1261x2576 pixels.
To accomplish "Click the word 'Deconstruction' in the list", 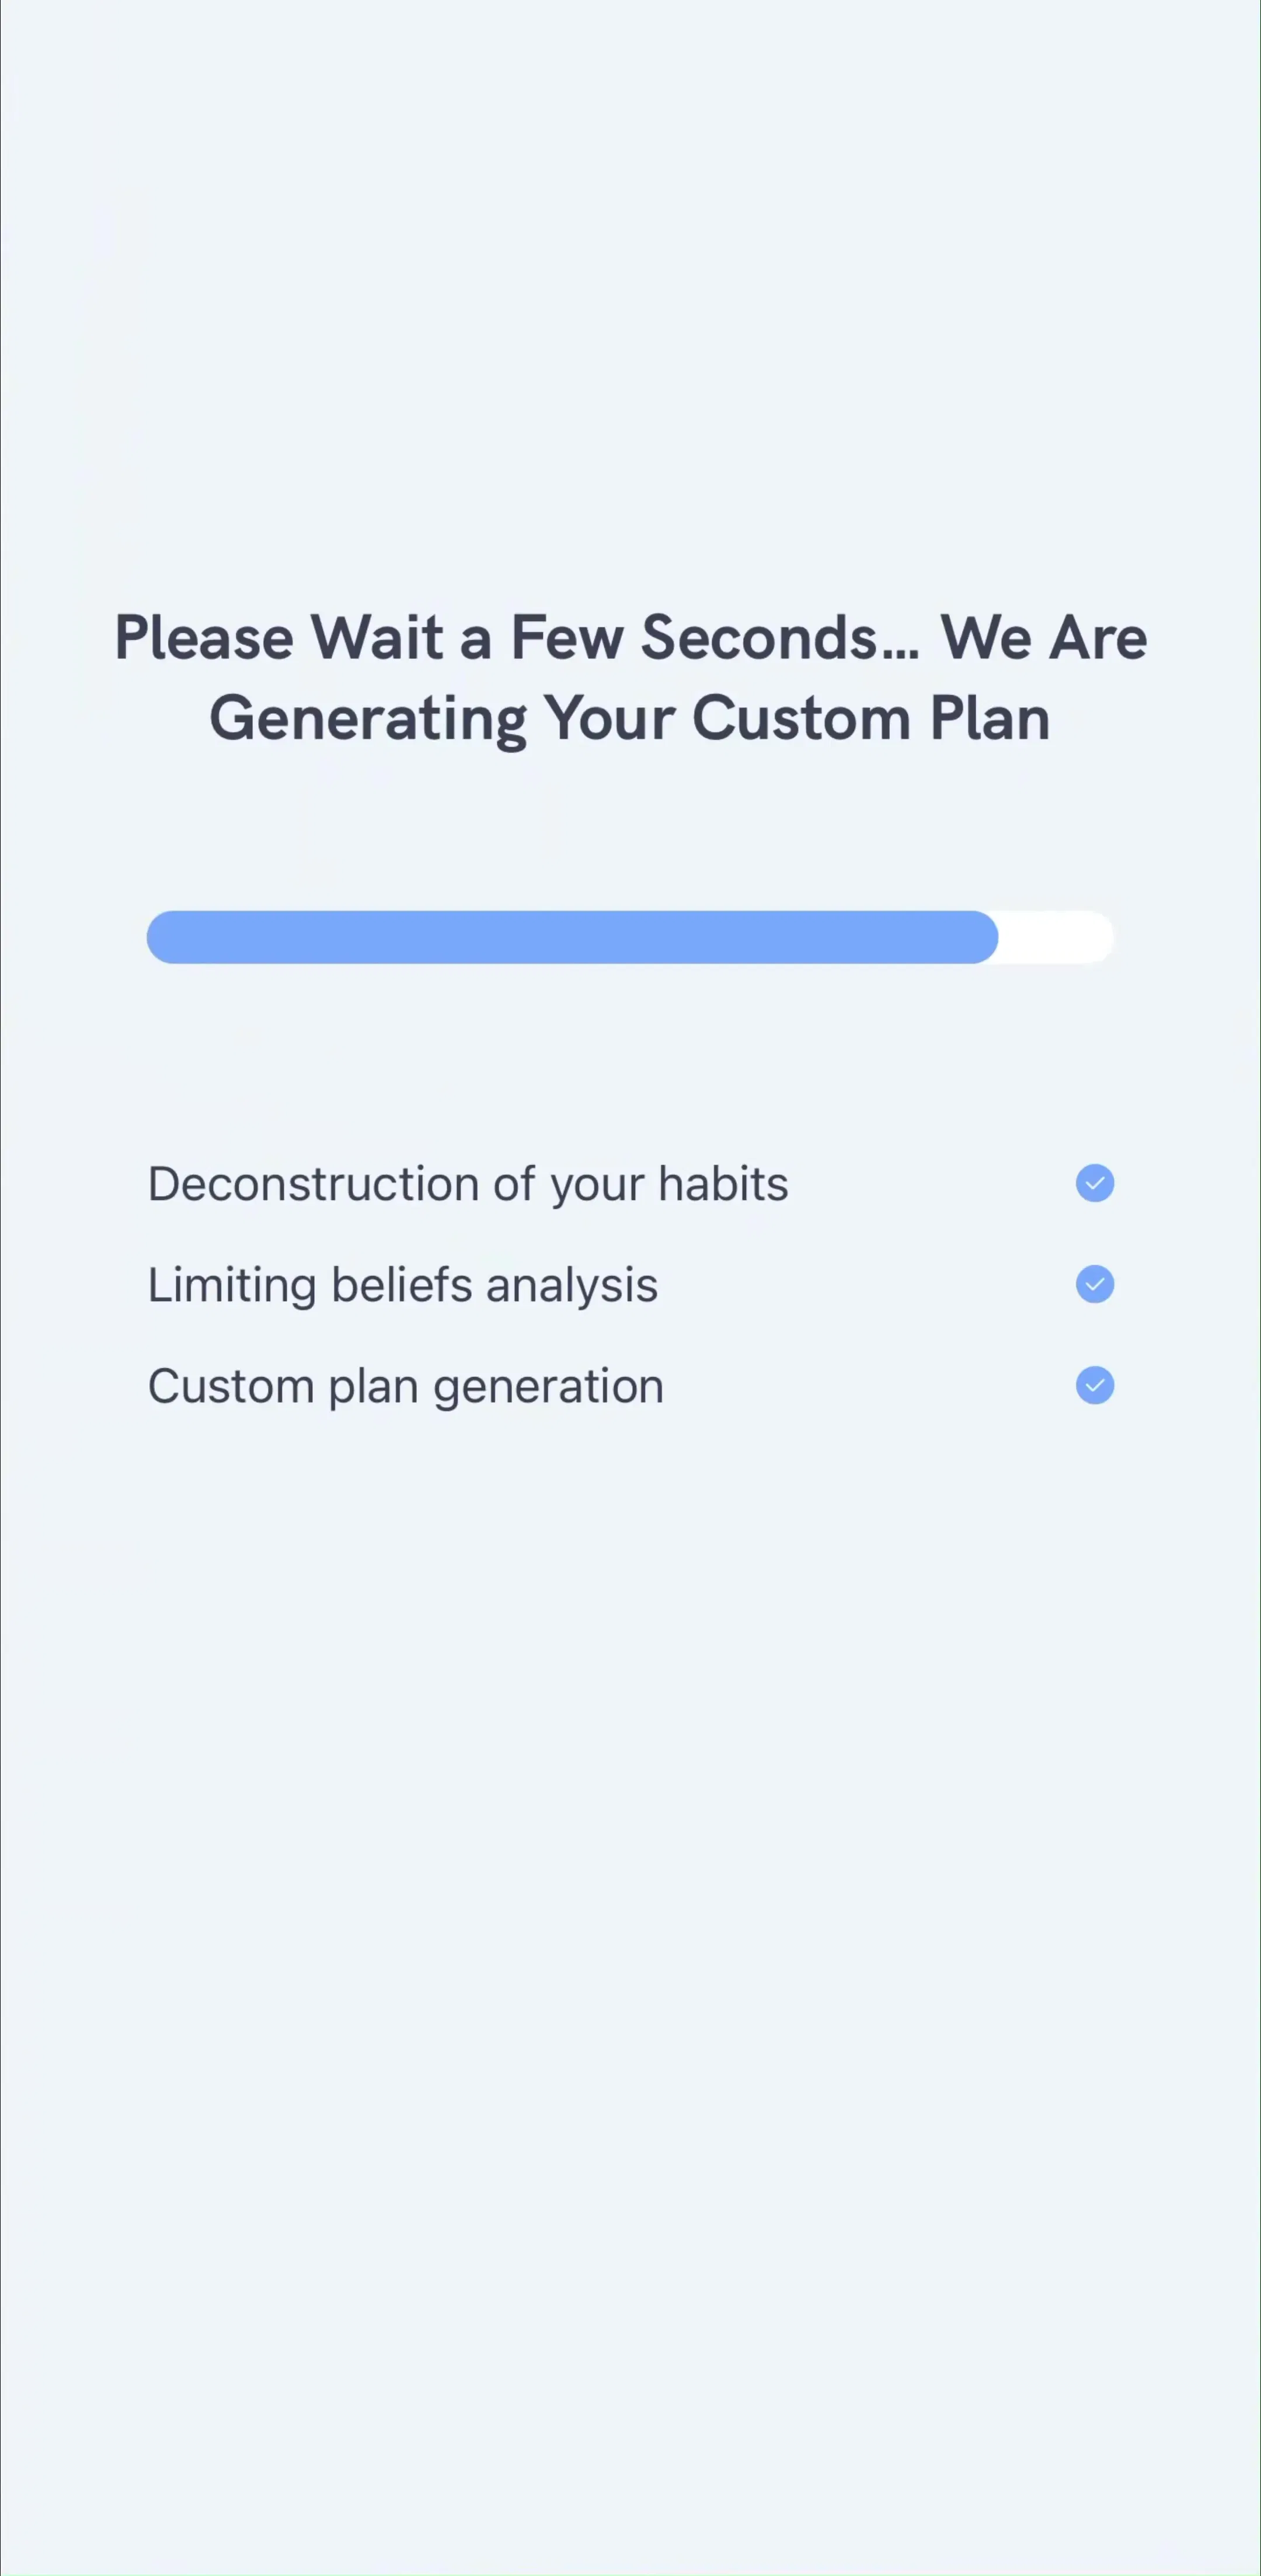I will click(x=314, y=1184).
